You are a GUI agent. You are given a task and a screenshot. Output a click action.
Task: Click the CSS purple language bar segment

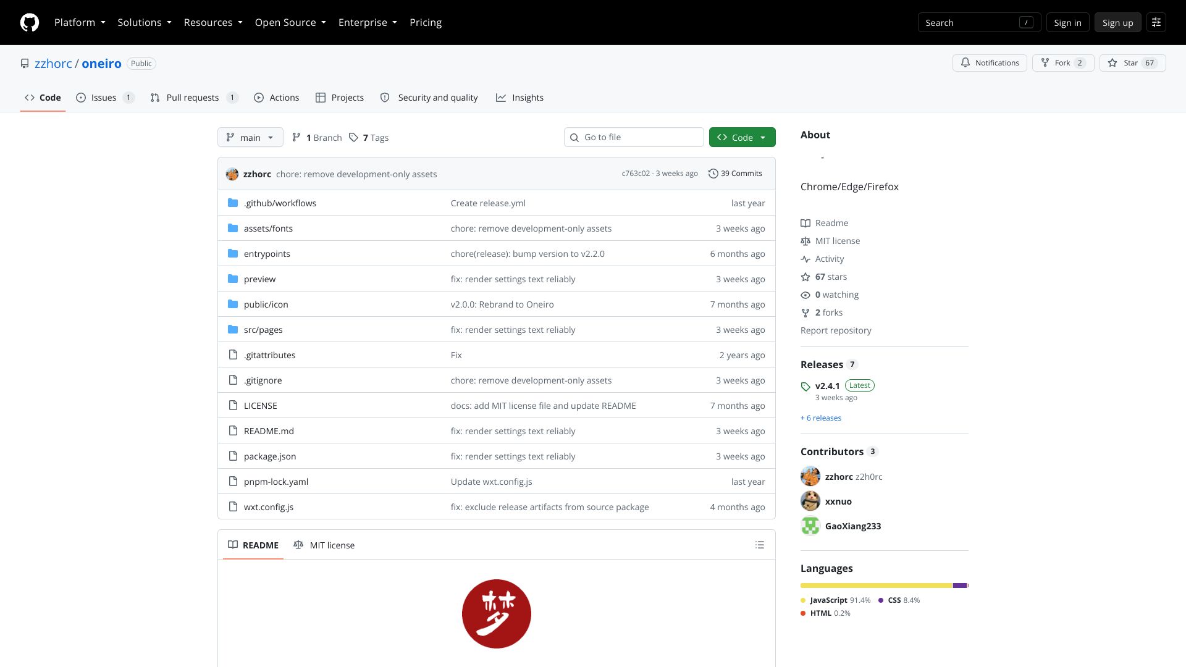tap(960, 585)
